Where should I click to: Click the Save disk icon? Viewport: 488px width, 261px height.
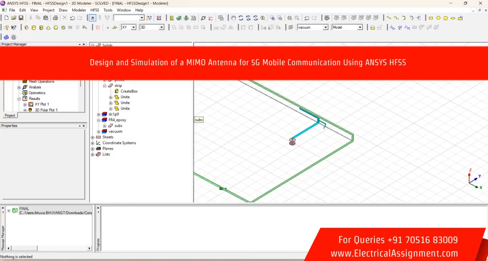coord(21,18)
